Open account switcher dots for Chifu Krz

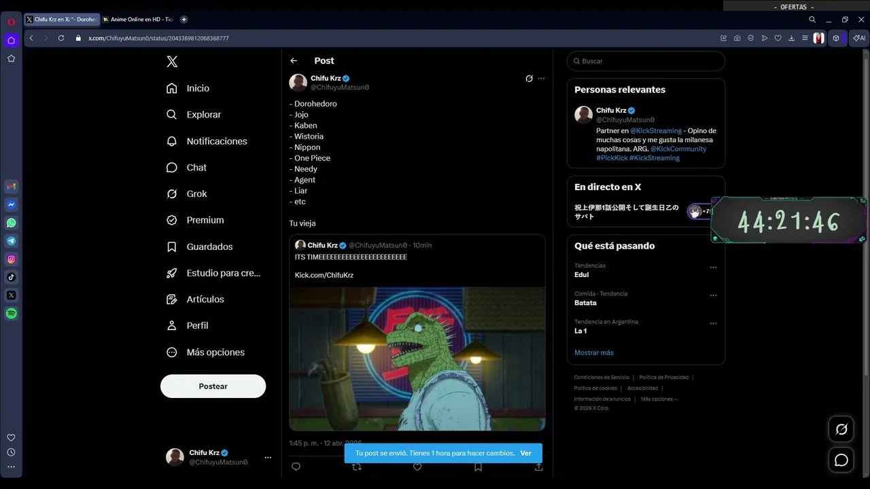tap(268, 458)
